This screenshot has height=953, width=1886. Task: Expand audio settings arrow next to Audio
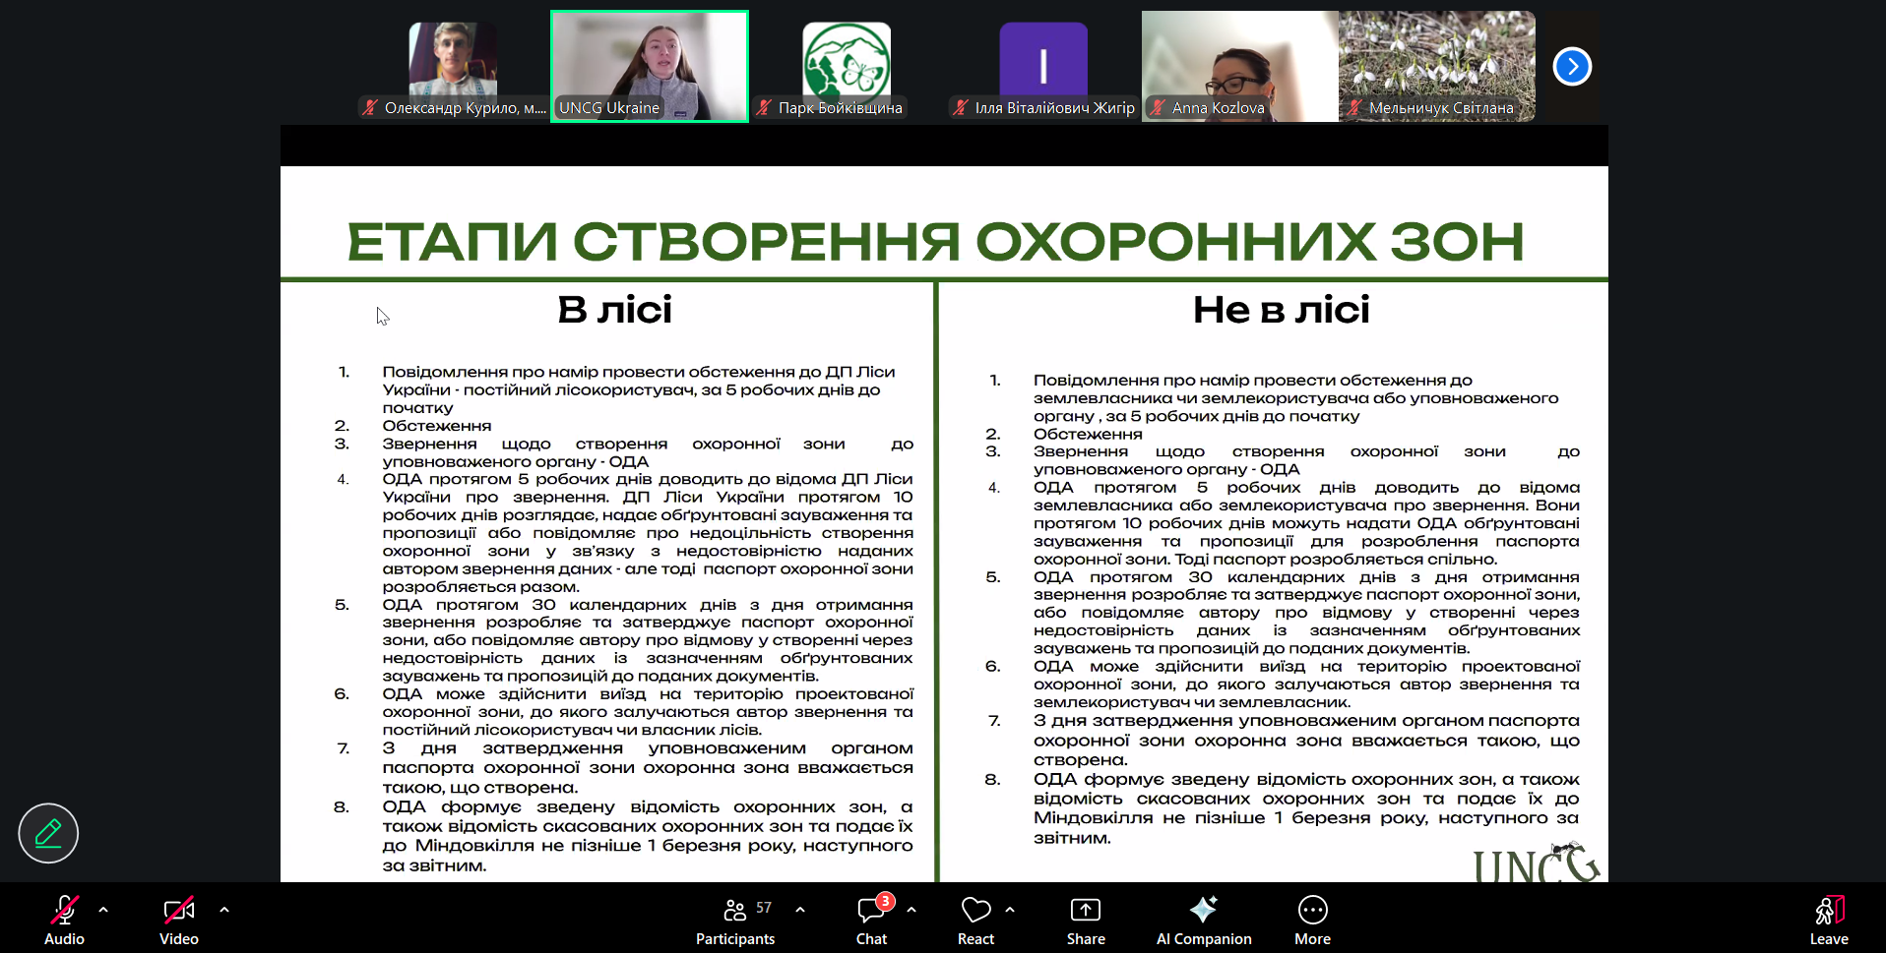point(103,910)
